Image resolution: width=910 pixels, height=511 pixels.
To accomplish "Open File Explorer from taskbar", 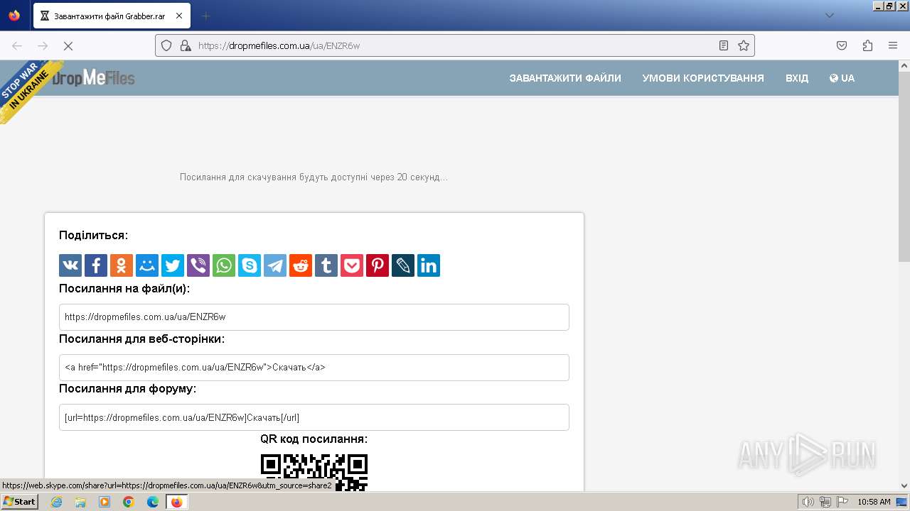I will pos(80,502).
